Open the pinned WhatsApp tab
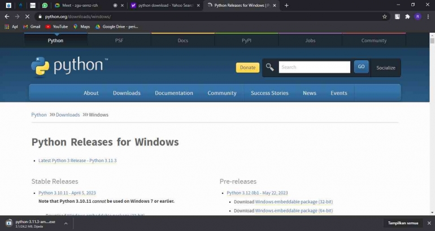Screen dimensions: 435x231 [x=45, y=5]
